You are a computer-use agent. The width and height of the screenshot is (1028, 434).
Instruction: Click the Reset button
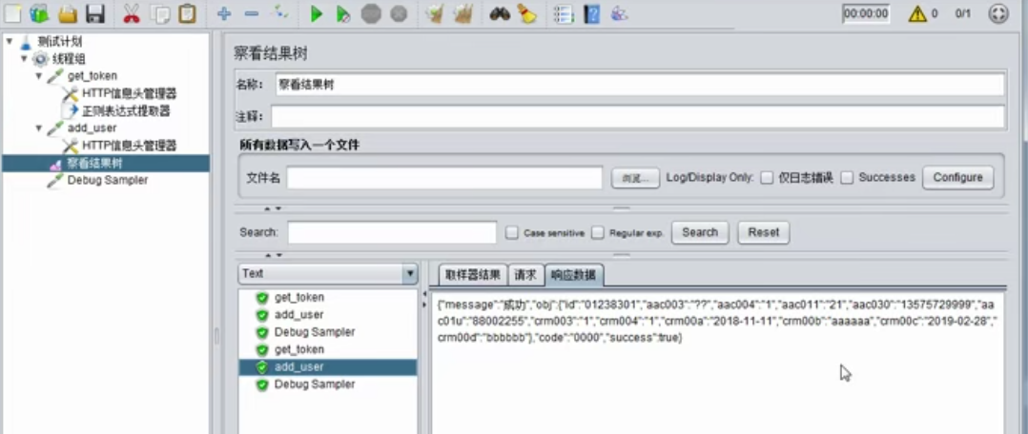click(x=764, y=232)
